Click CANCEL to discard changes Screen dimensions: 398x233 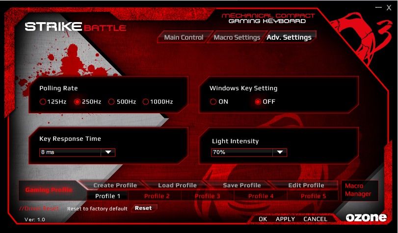pos(315,219)
